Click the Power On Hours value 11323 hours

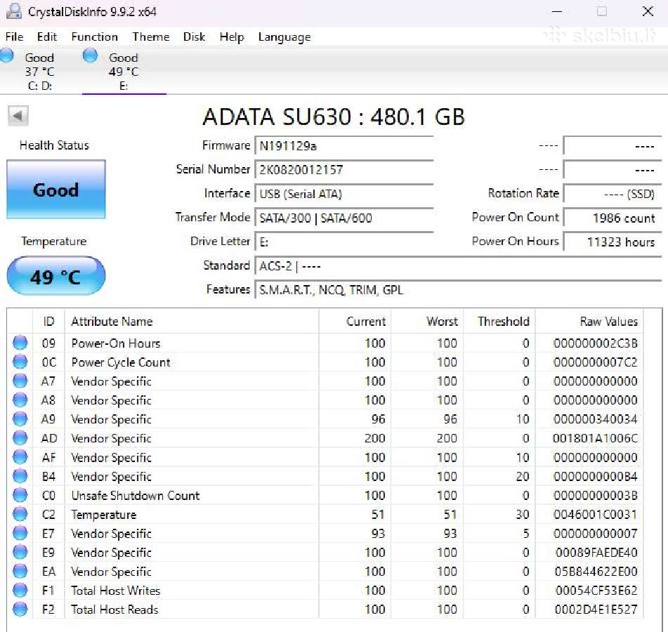pyautogui.click(x=613, y=242)
